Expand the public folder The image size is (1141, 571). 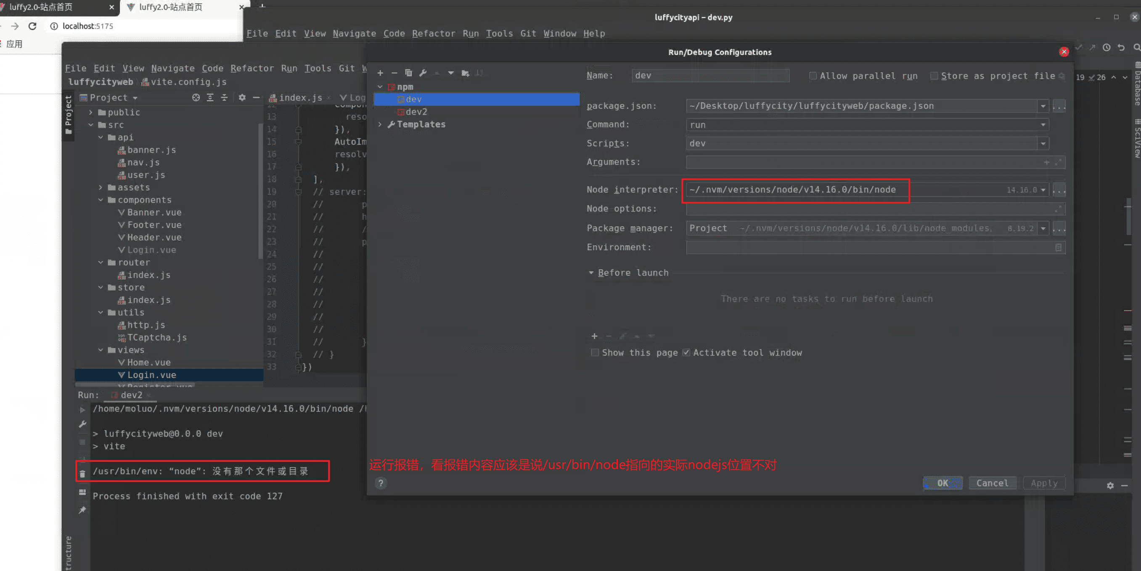[91, 113]
